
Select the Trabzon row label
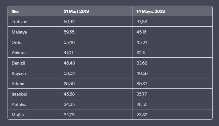click(x=20, y=22)
